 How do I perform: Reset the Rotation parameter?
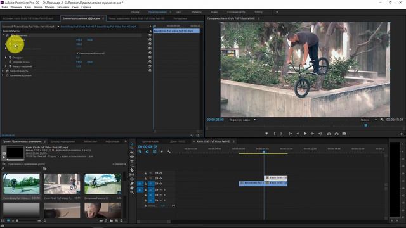pos(150,57)
